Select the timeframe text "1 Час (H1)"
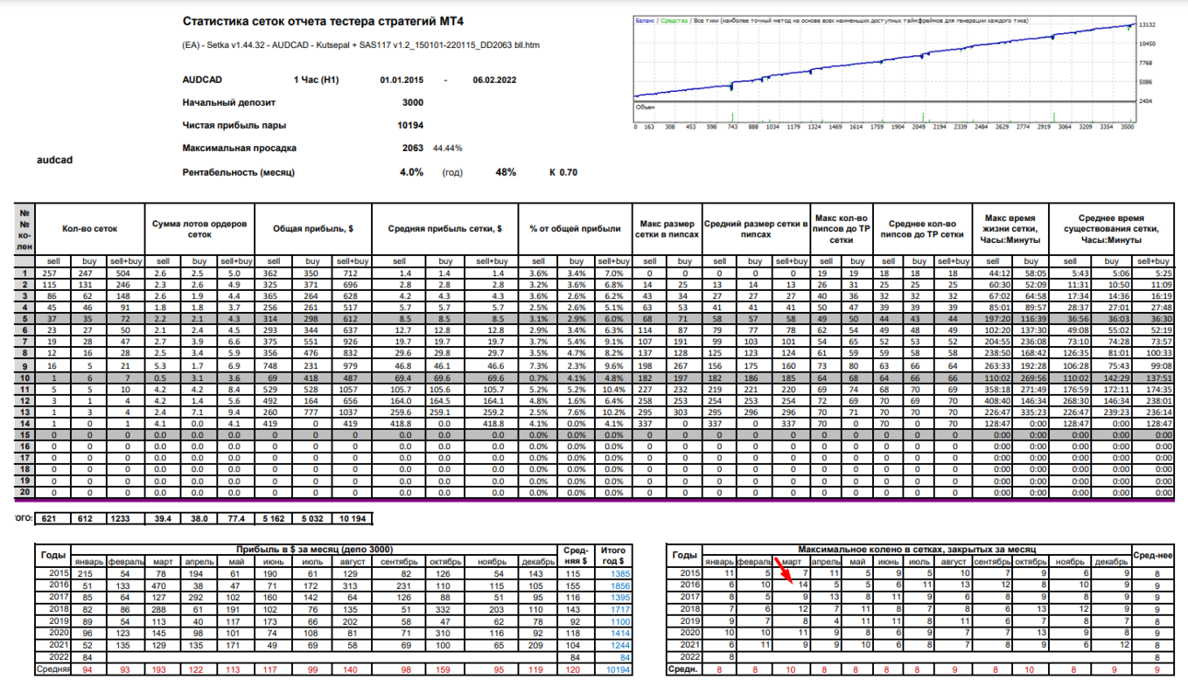The height and width of the screenshot is (693, 1188). [x=316, y=80]
